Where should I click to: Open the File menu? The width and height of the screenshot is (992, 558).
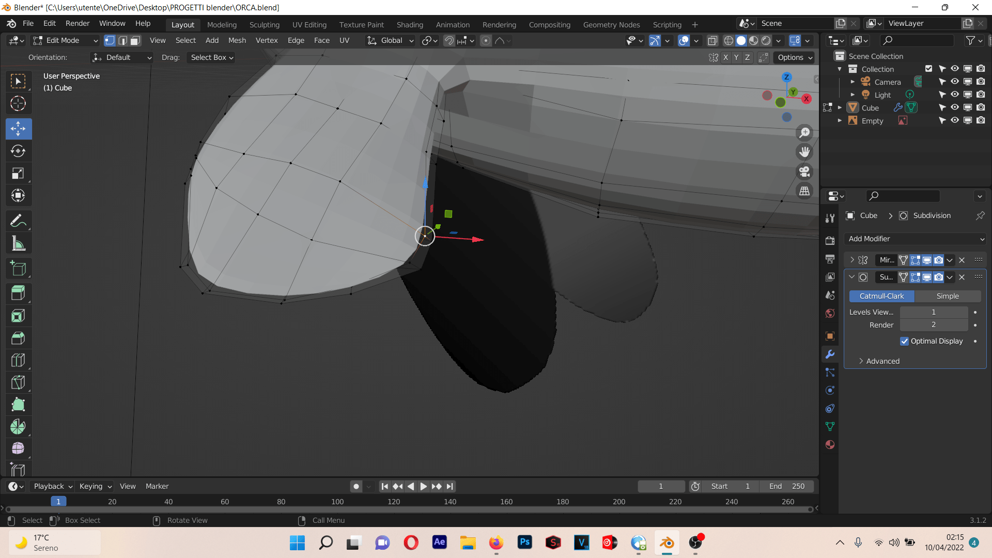click(x=28, y=24)
